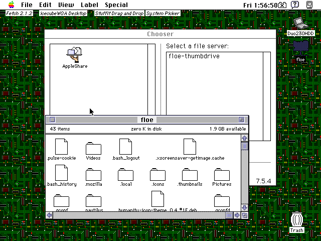Open the Application menu icon at the far right of the menu bar
Viewport: 321px width, 241px height.
(309, 5)
